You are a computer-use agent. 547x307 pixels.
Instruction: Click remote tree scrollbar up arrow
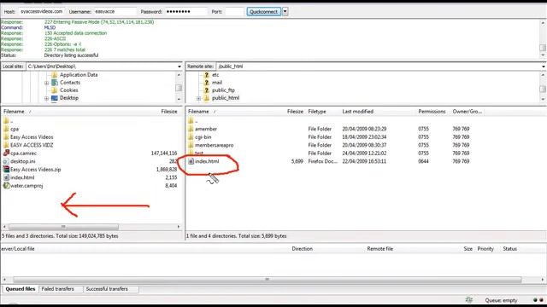[x=543, y=75]
